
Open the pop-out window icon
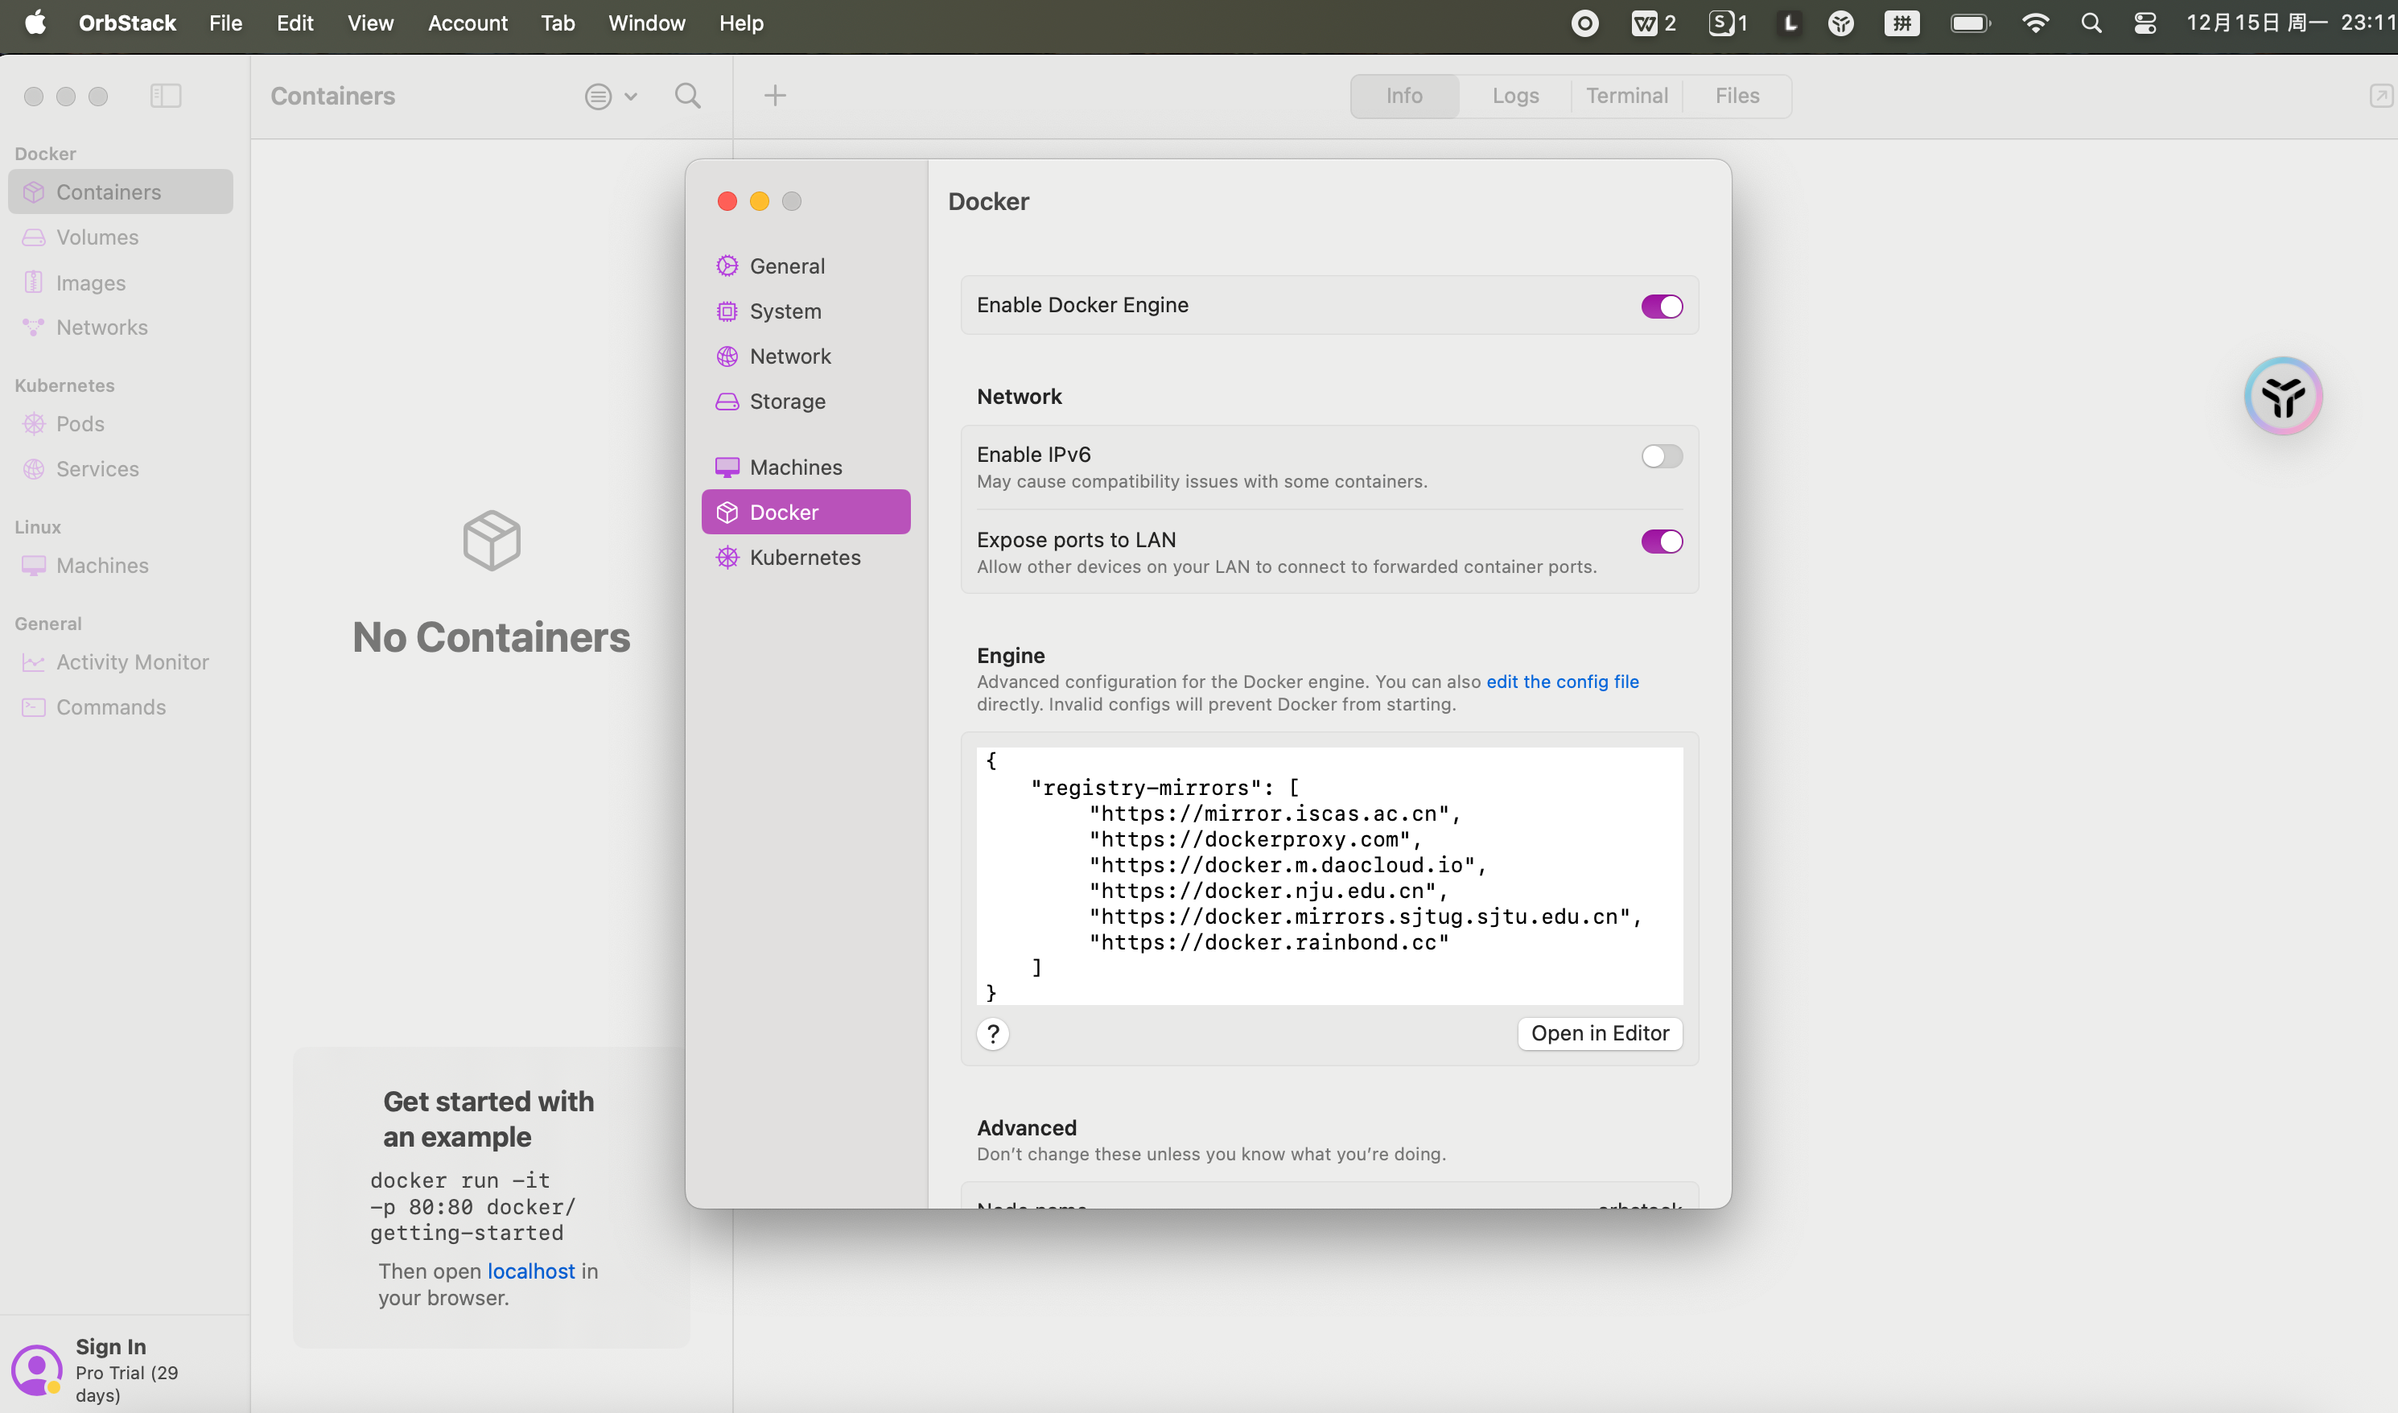tap(2381, 95)
